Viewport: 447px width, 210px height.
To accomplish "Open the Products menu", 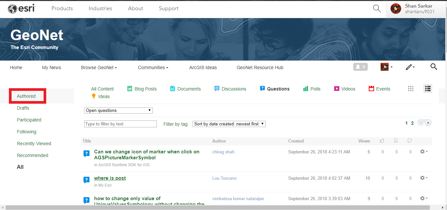I will click(62, 9).
